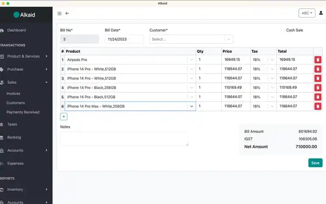Click the Banking sidebar icon
The height and width of the screenshot is (204, 326).
[2, 138]
